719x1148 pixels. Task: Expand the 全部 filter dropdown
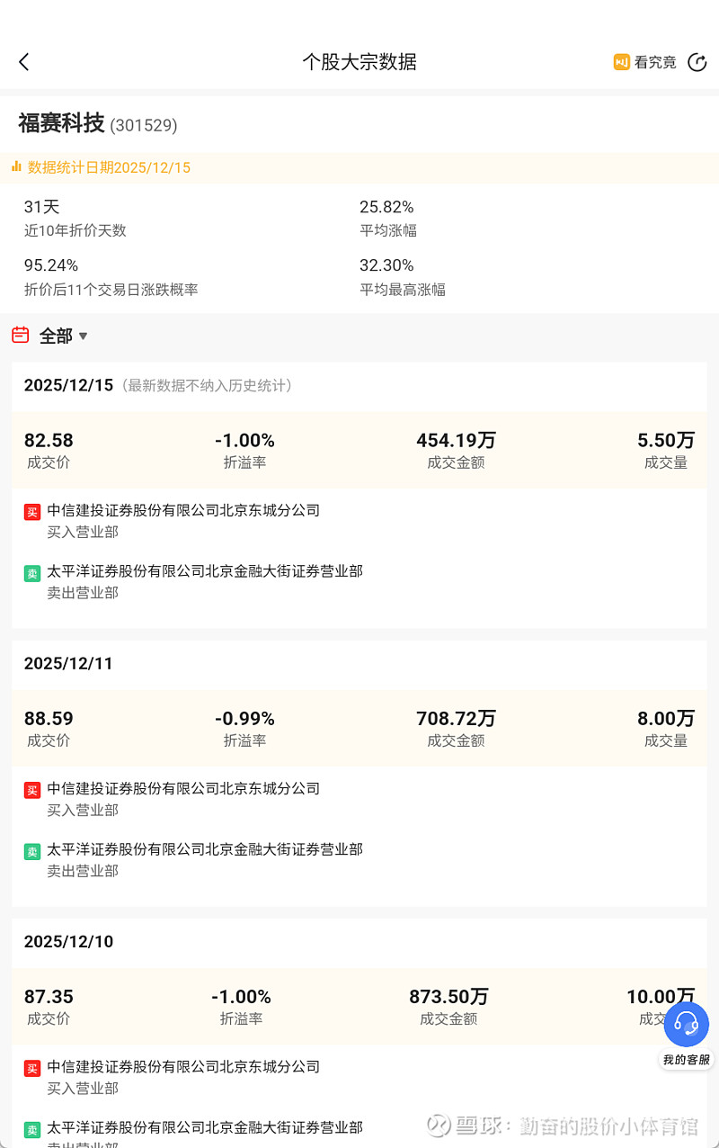pyautogui.click(x=56, y=336)
